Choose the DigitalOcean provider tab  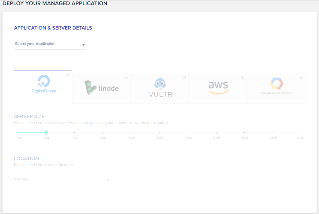43,87
